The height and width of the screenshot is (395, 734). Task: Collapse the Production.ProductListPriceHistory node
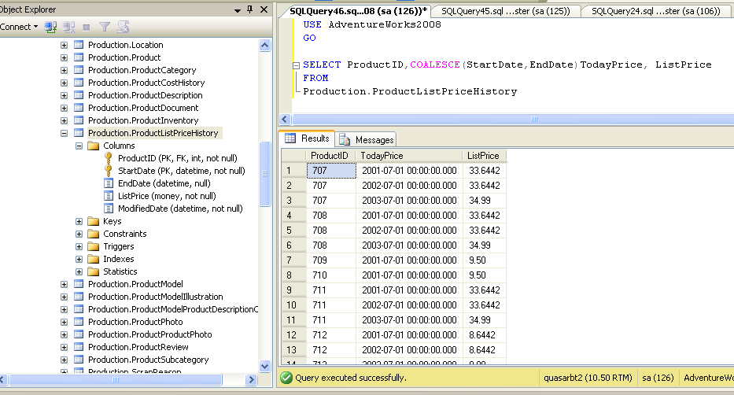(x=65, y=134)
